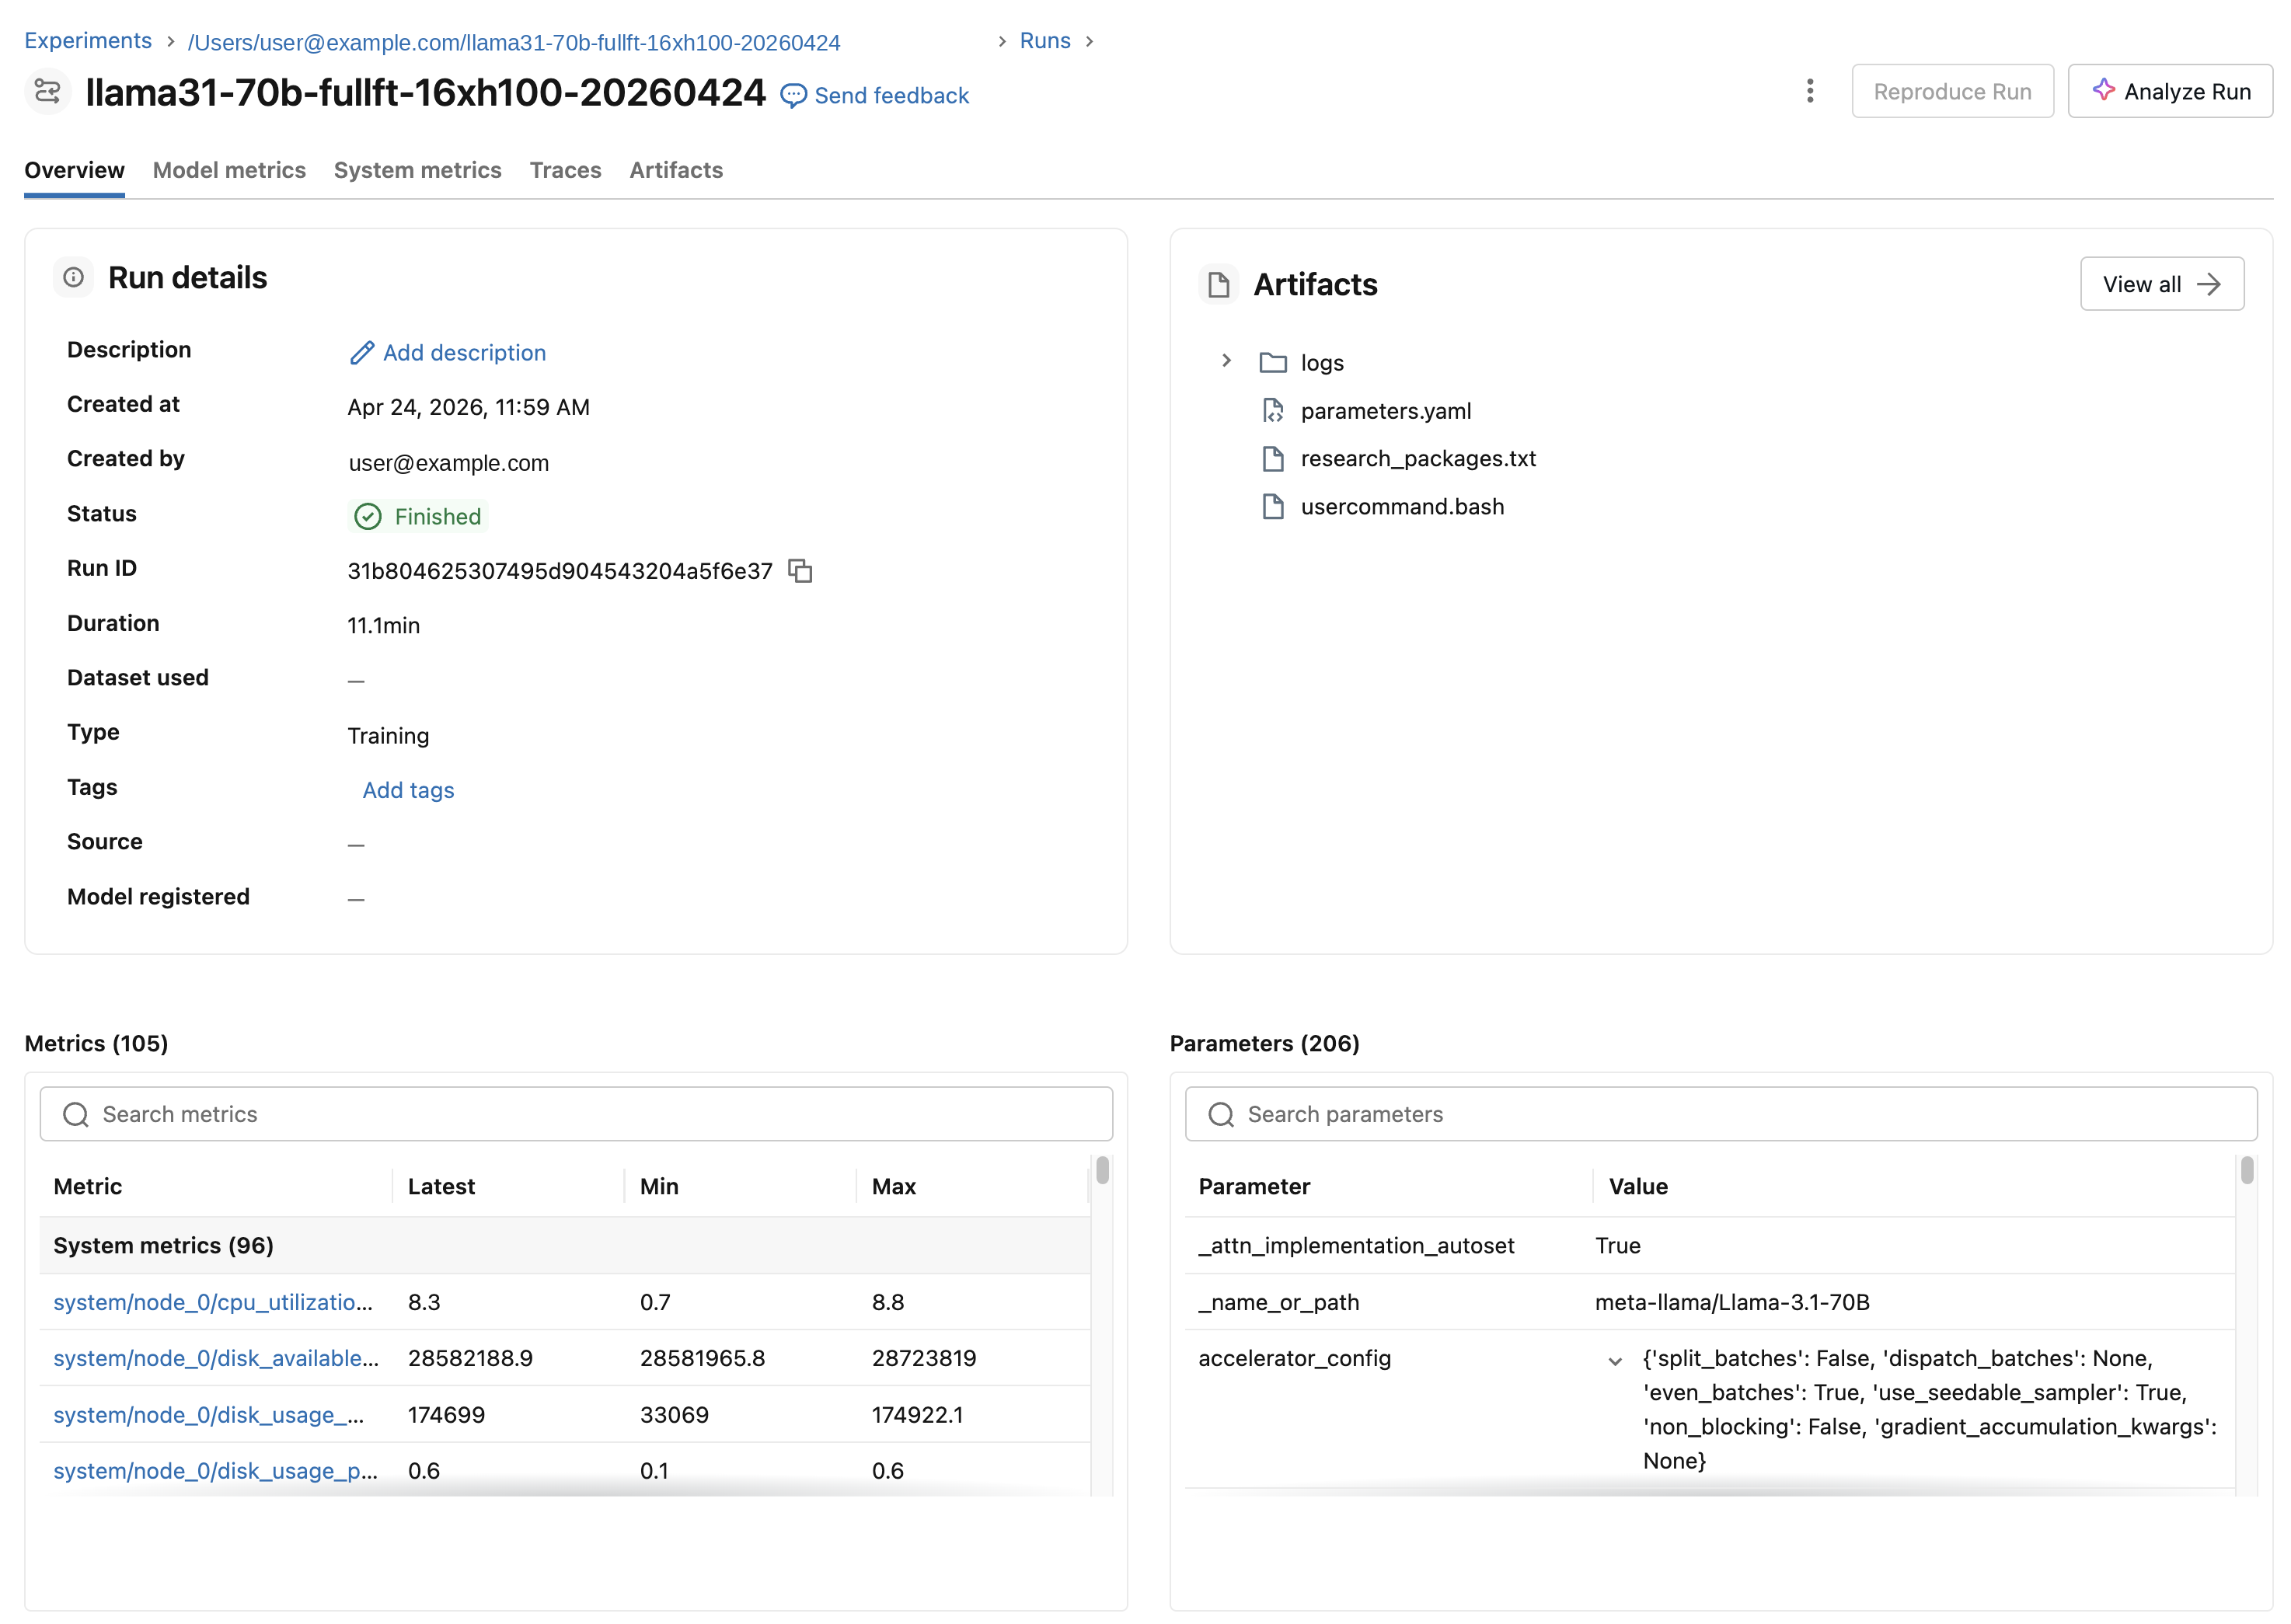Open the System metrics tab

point(418,171)
